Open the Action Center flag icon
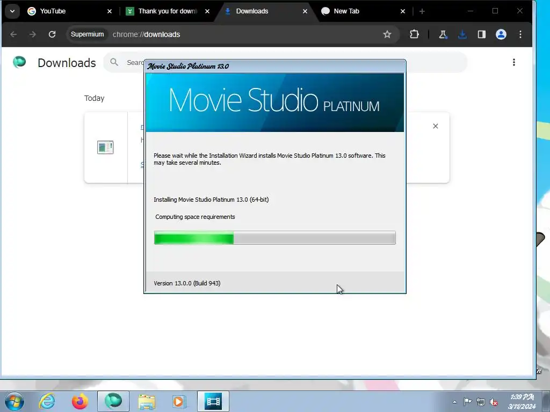 click(x=468, y=402)
